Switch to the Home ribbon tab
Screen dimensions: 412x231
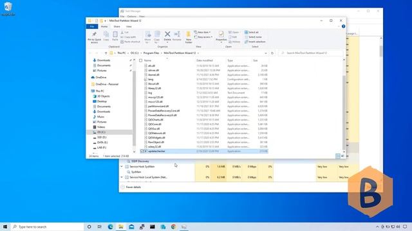point(104,26)
